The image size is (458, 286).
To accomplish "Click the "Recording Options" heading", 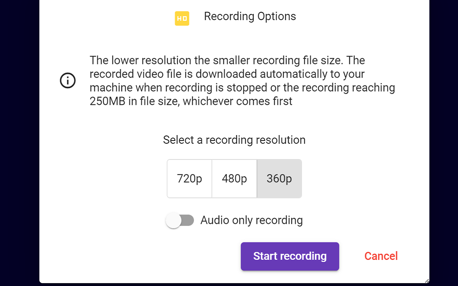I will (x=250, y=16).
